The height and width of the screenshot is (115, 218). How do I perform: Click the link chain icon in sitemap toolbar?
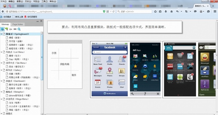[15, 29]
